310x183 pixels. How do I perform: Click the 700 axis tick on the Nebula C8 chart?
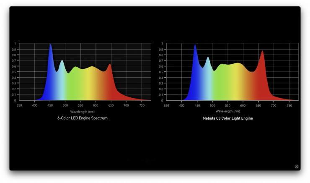coord(274,106)
